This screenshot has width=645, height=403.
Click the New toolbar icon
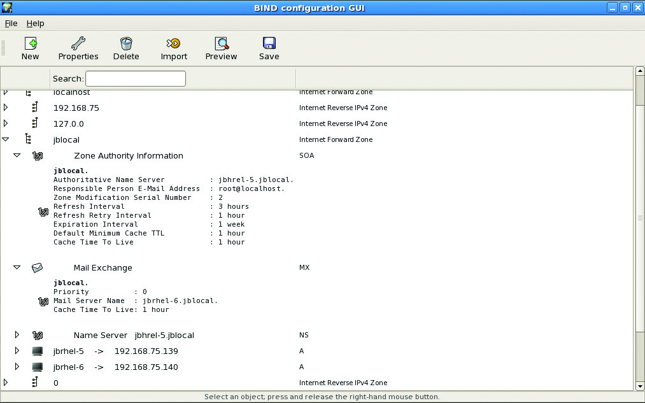tap(30, 44)
